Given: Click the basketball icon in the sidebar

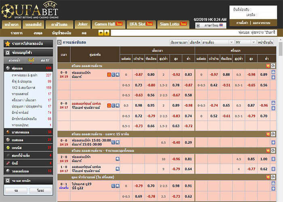Looking at the screenshot, I should (8, 132).
